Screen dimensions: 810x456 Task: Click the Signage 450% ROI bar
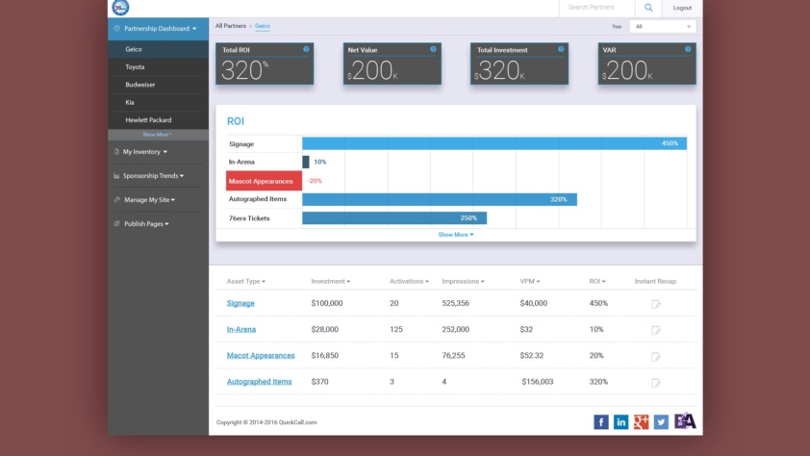[x=494, y=143]
